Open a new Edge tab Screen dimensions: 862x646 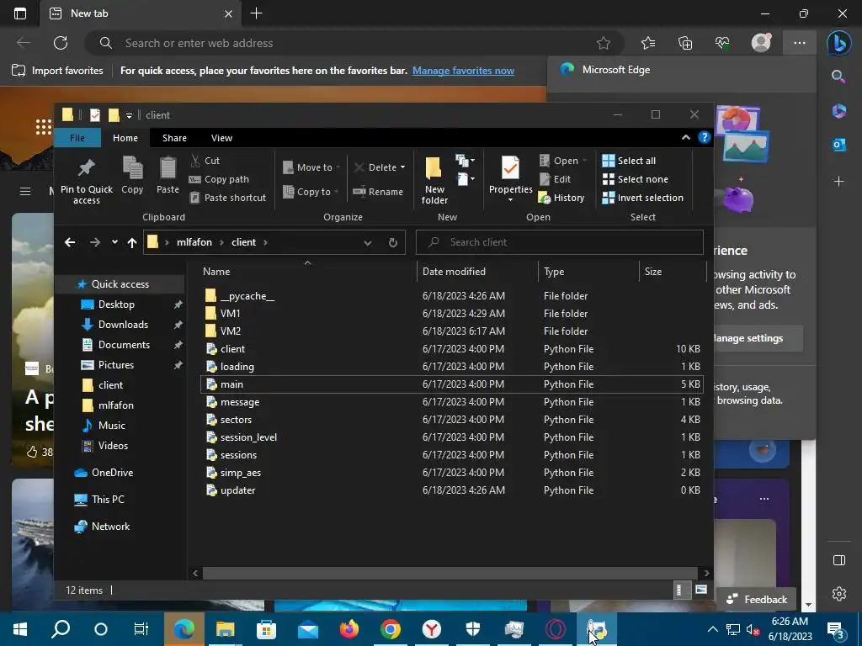coord(256,13)
